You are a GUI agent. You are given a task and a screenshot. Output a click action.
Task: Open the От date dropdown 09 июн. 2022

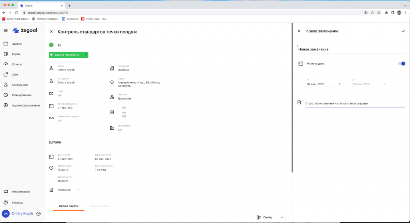tap(324, 84)
